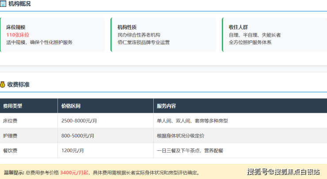327x179 pixels.
Task: Click the money bag icon beside 收费标准
Action: point(3,84)
